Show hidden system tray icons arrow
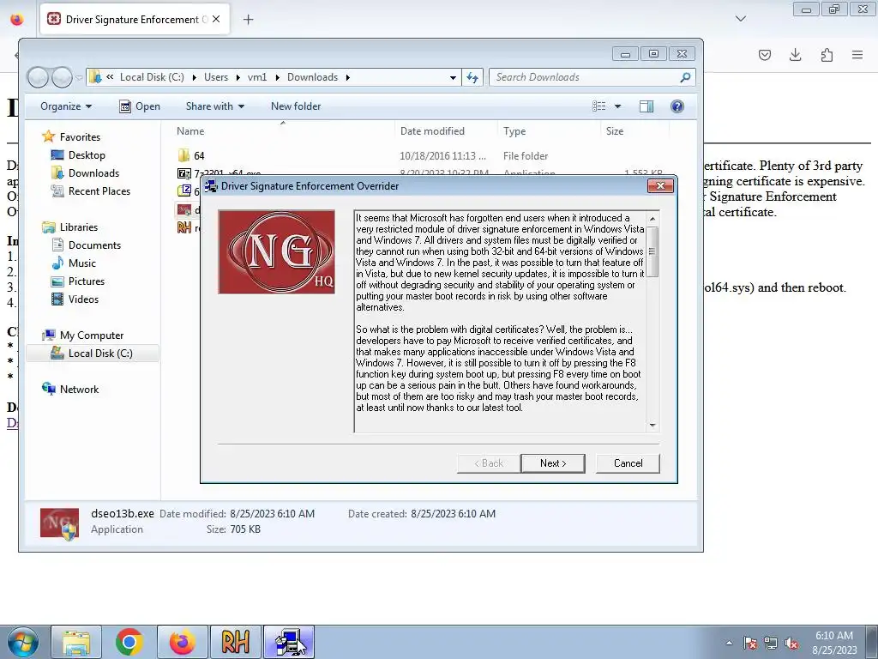This screenshot has width=878, height=659. click(x=729, y=643)
